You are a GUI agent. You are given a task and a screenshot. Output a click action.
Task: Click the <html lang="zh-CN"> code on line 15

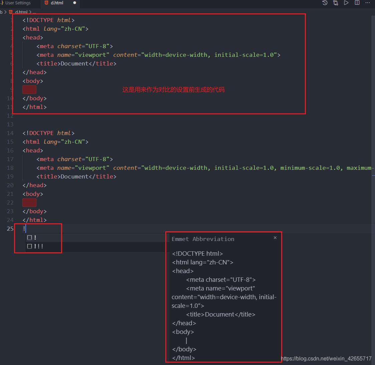(x=55, y=142)
